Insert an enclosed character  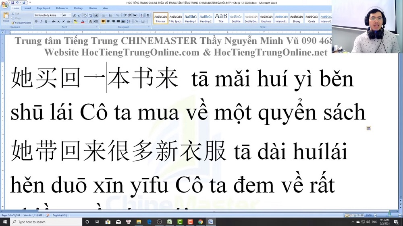pyautogui.click(x=96, y=21)
